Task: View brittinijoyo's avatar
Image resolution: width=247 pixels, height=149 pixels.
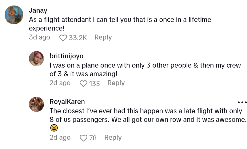Action: pos(36,59)
